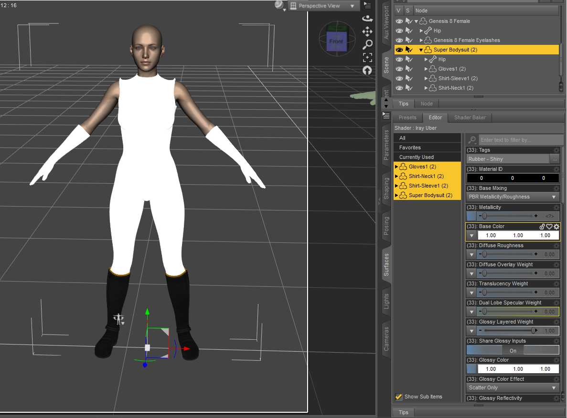Screen dimensions: 567x418
Task: Select the pan camera arrows icon
Action: [x=367, y=31]
